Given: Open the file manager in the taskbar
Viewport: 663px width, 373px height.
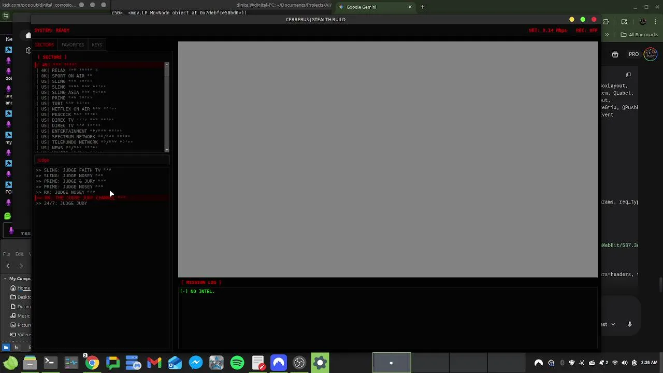Looking at the screenshot, I should [x=30, y=363].
